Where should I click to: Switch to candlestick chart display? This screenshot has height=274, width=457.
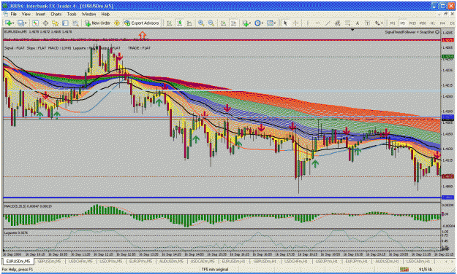pyautogui.click(x=179, y=23)
